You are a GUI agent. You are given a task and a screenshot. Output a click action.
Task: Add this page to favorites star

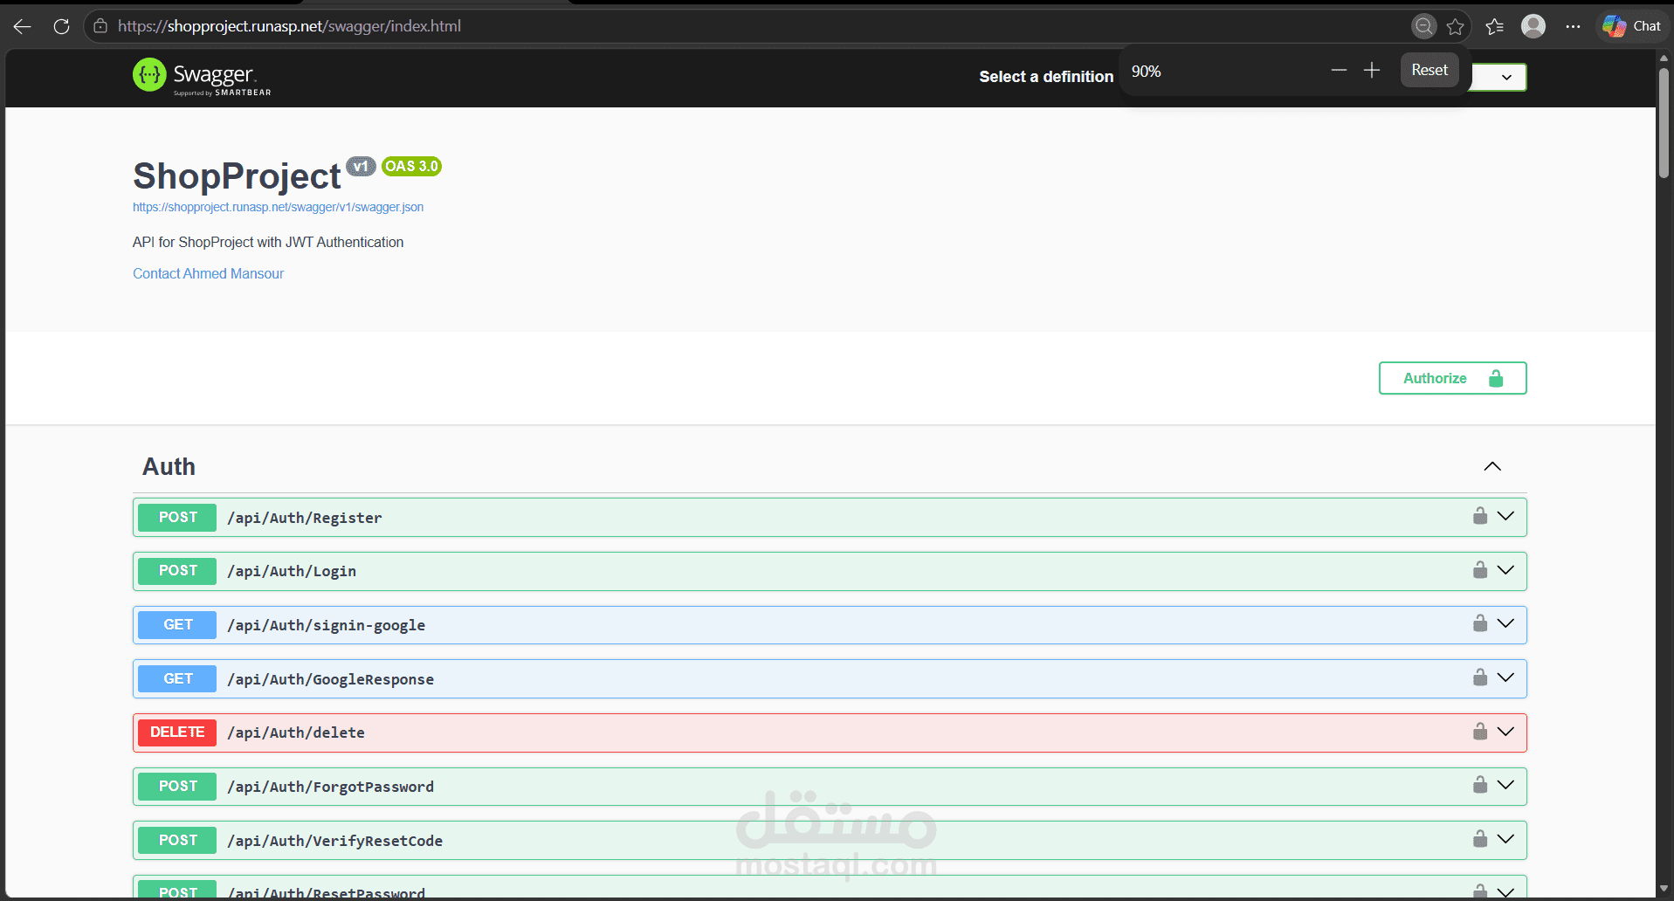pos(1455,26)
